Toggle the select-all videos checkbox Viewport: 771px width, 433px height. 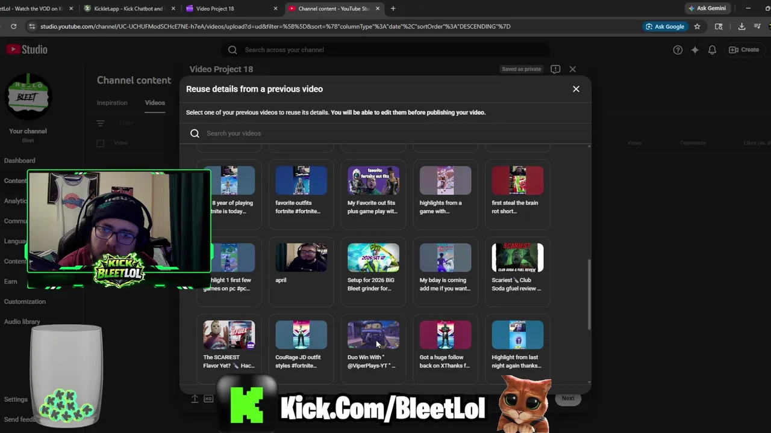101,143
